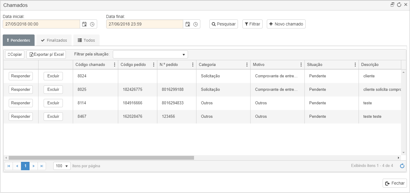Switch to the Pendentes tab
This screenshot has height=193, width=410.
tap(19, 40)
